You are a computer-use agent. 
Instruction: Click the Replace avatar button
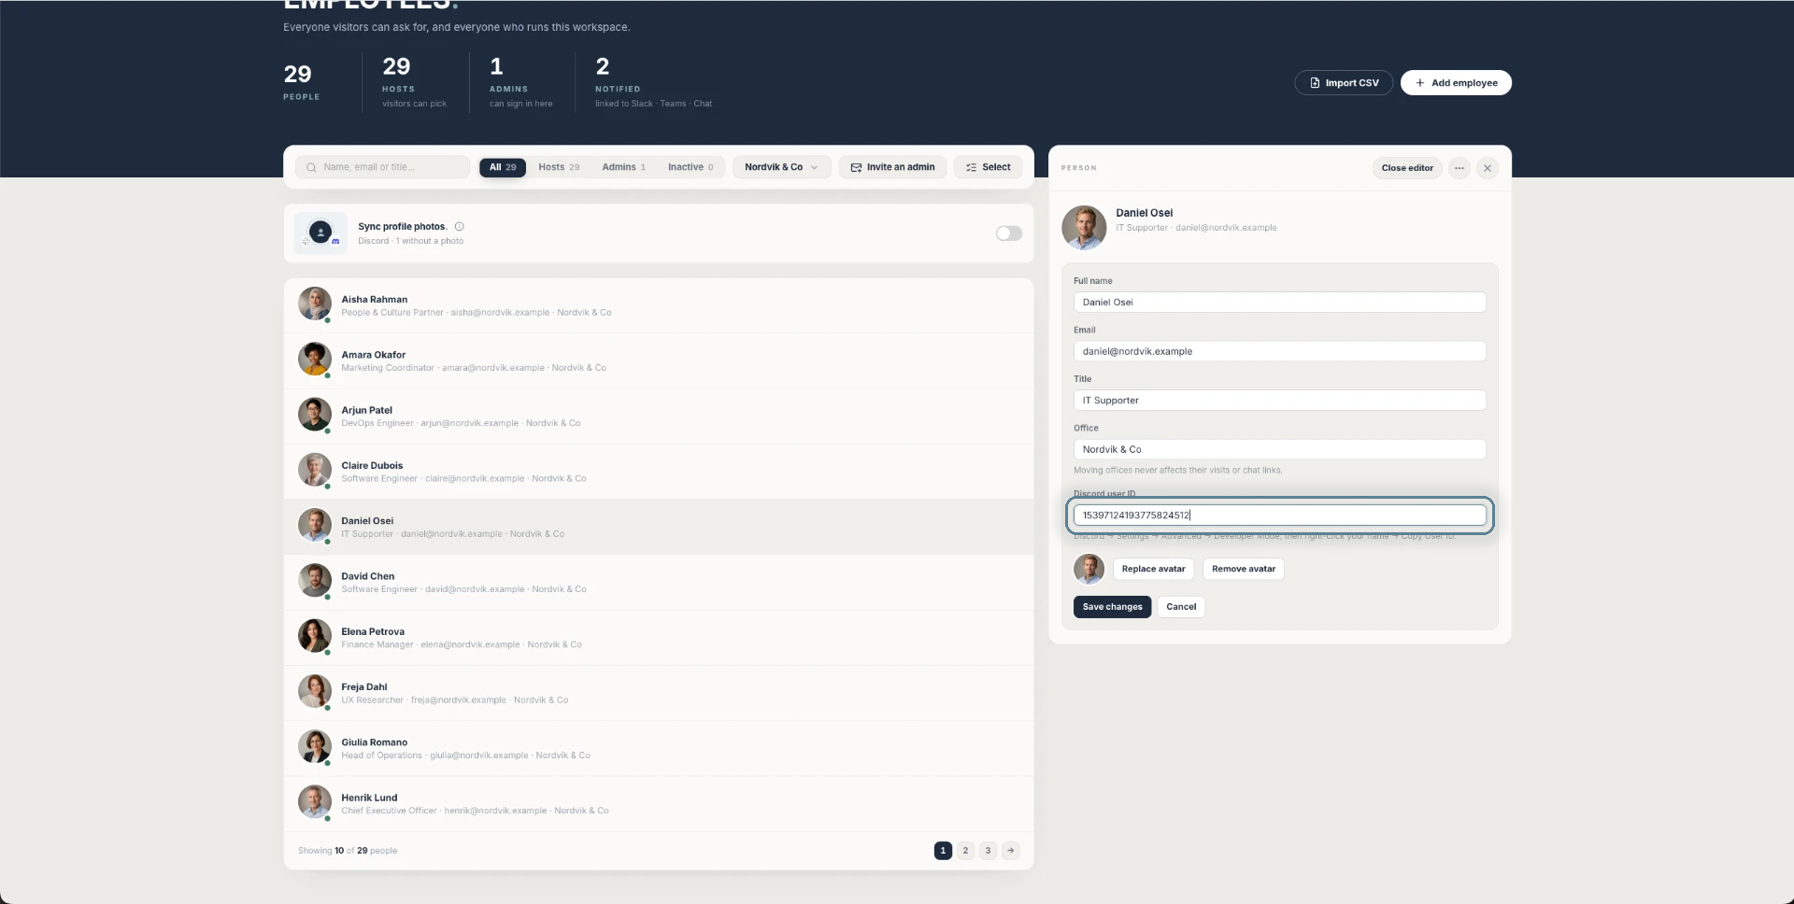click(x=1153, y=569)
